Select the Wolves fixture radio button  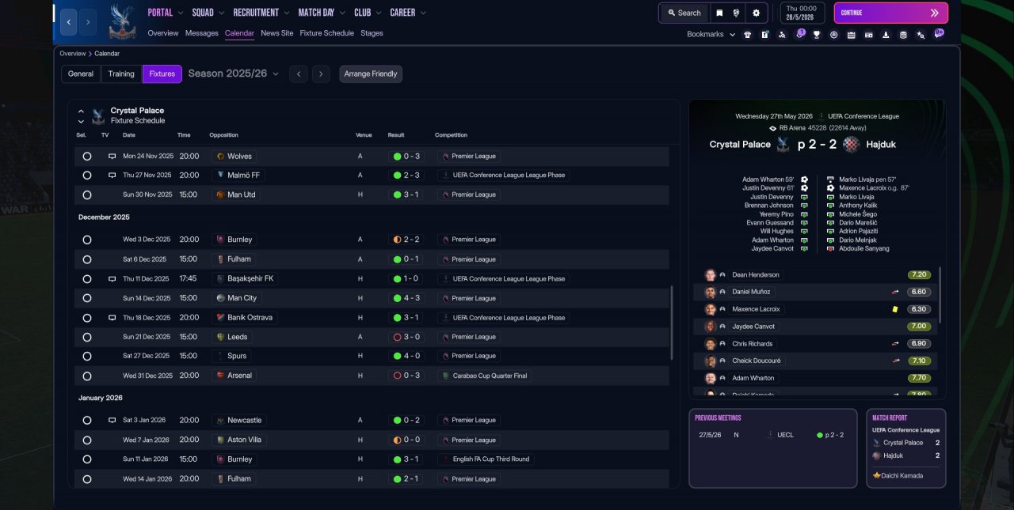point(87,157)
